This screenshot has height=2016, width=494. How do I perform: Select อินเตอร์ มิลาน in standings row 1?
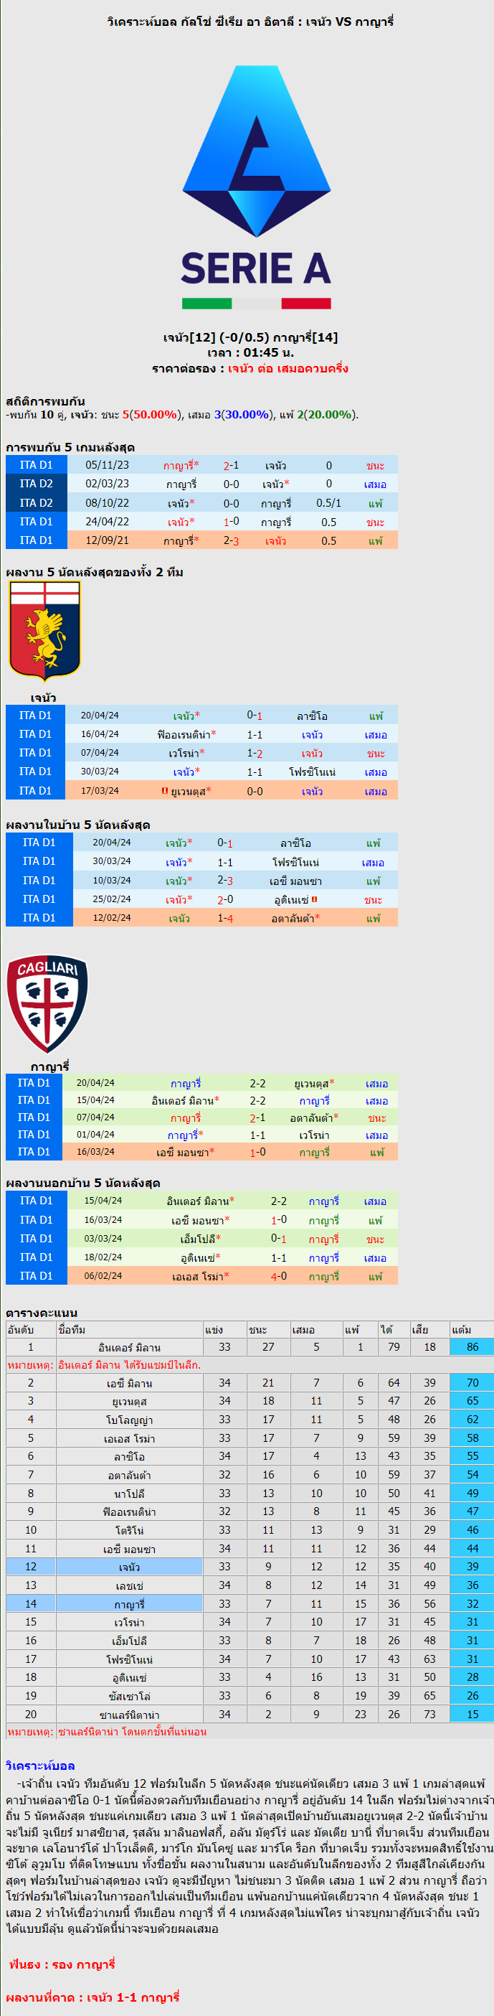129,1348
